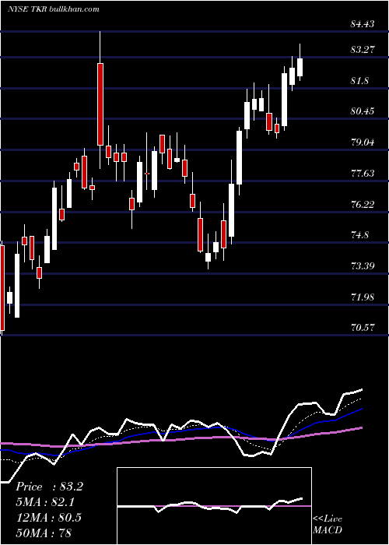389x545 pixels.
Task: Click the 74.8 price axis label
Action: (359, 235)
